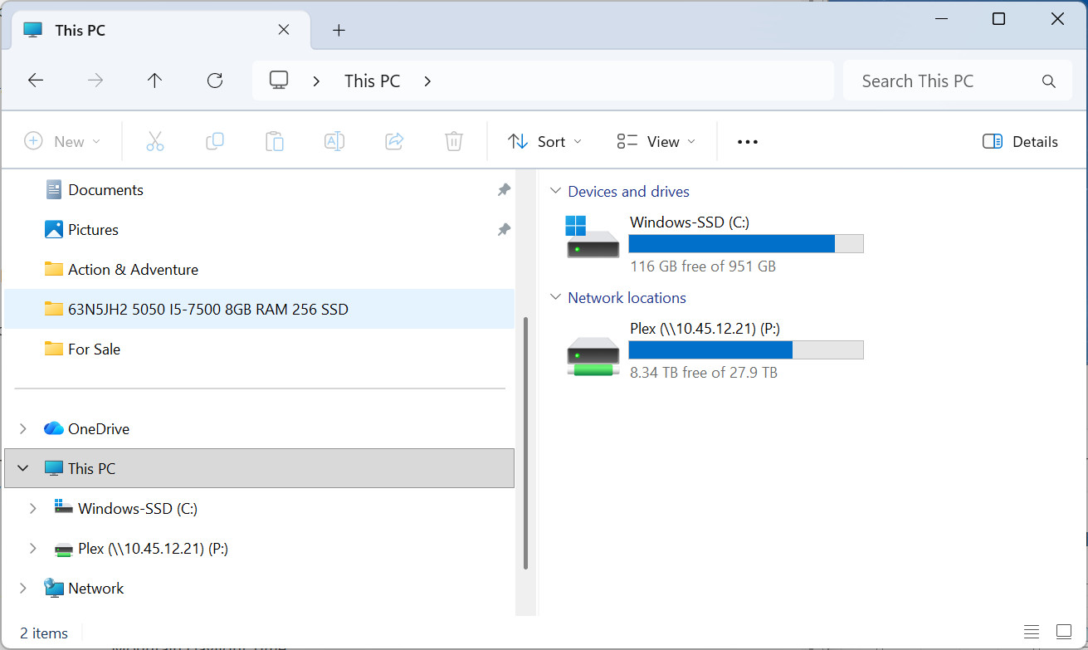Viewport: 1088px width, 650px height.
Task: Expand the OneDrive tree node
Action: 23,428
